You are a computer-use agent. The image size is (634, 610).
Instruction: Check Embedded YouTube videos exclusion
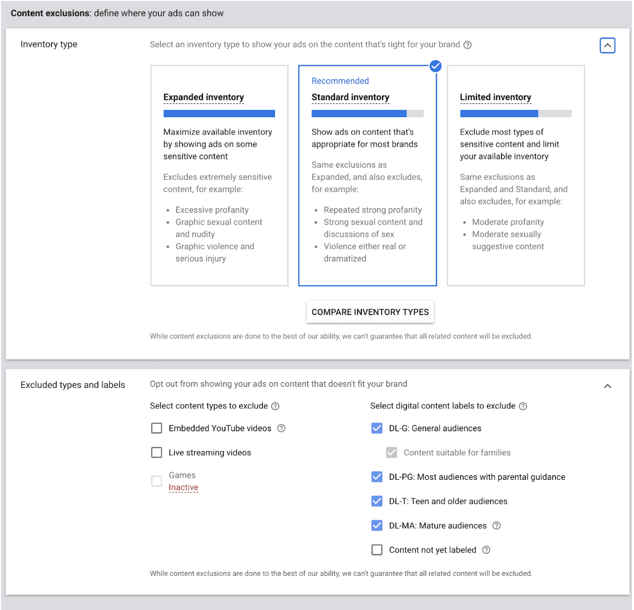point(157,428)
